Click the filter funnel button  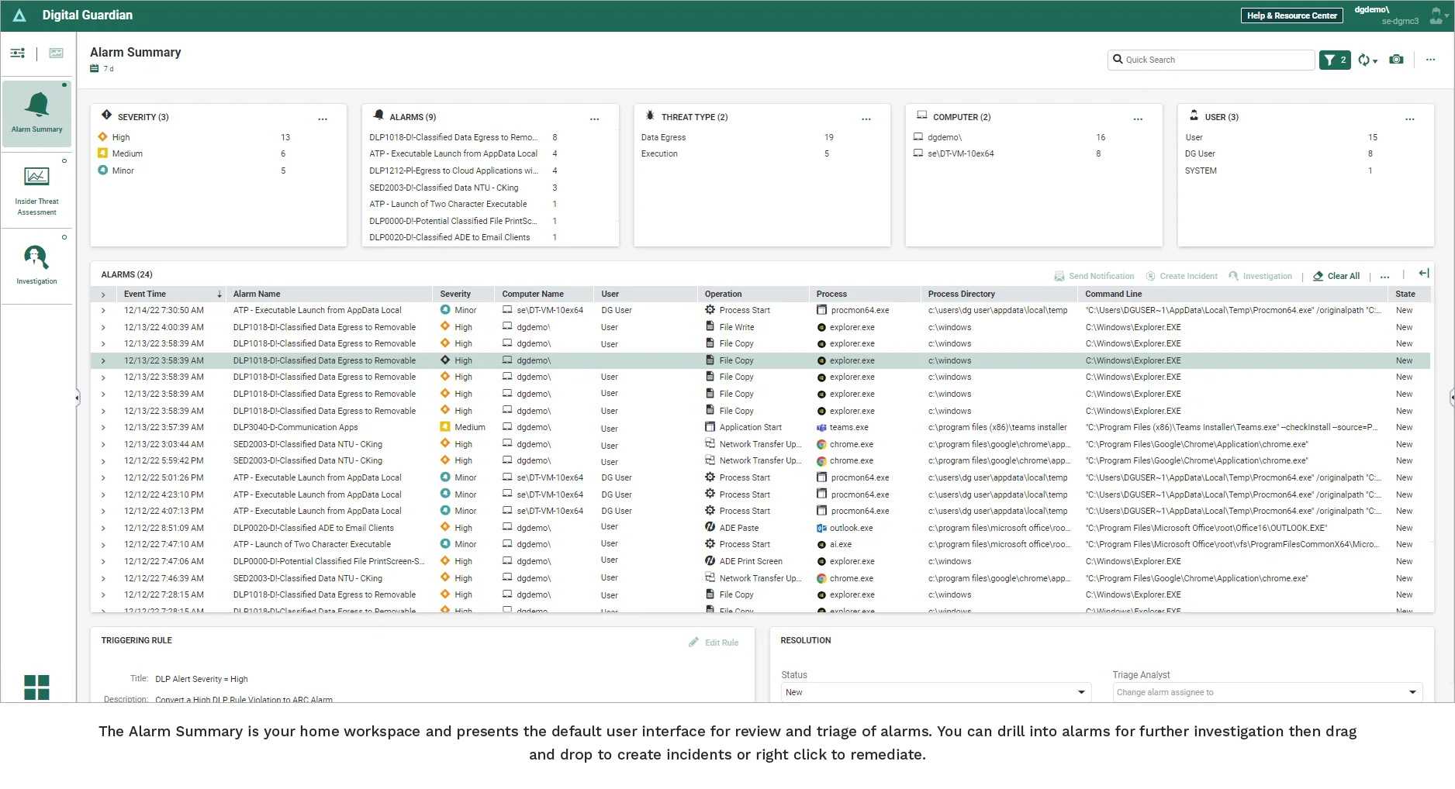pyautogui.click(x=1334, y=60)
